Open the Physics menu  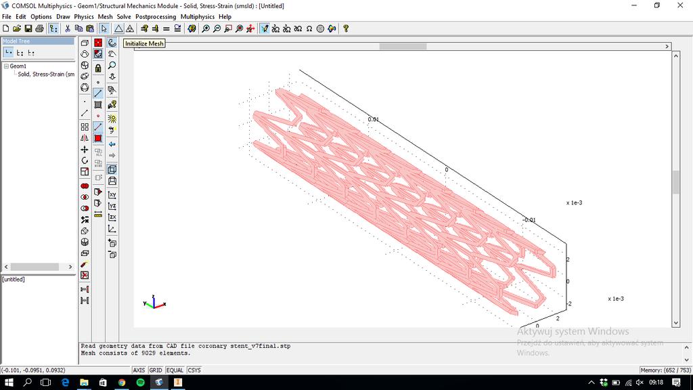[84, 17]
